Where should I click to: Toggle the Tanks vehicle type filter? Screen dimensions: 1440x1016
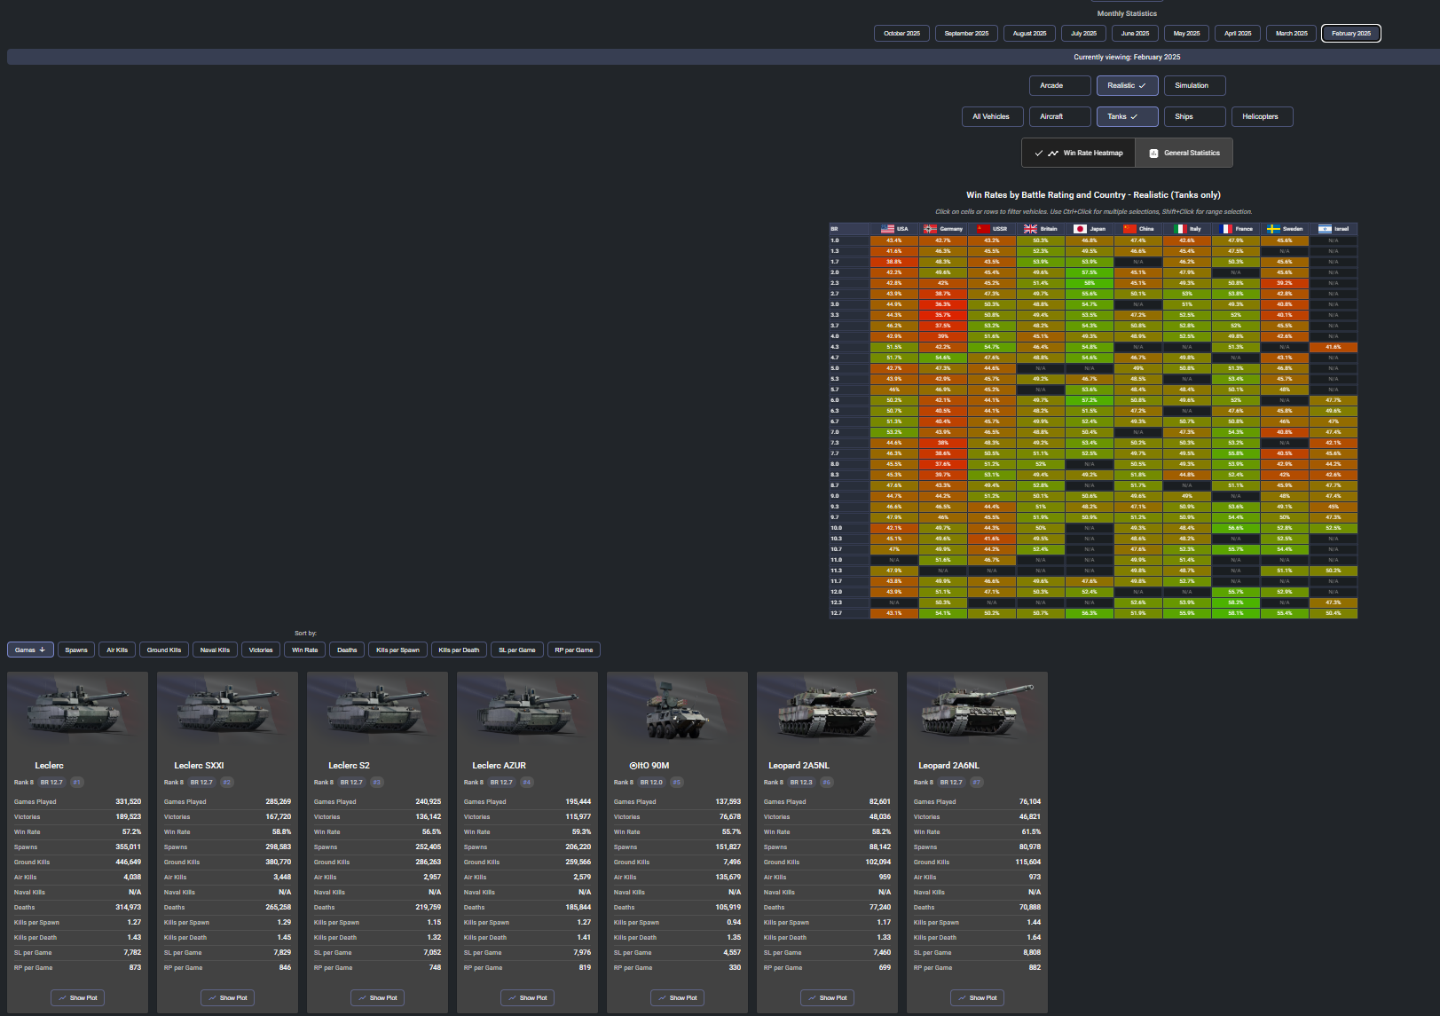pyautogui.click(x=1127, y=117)
